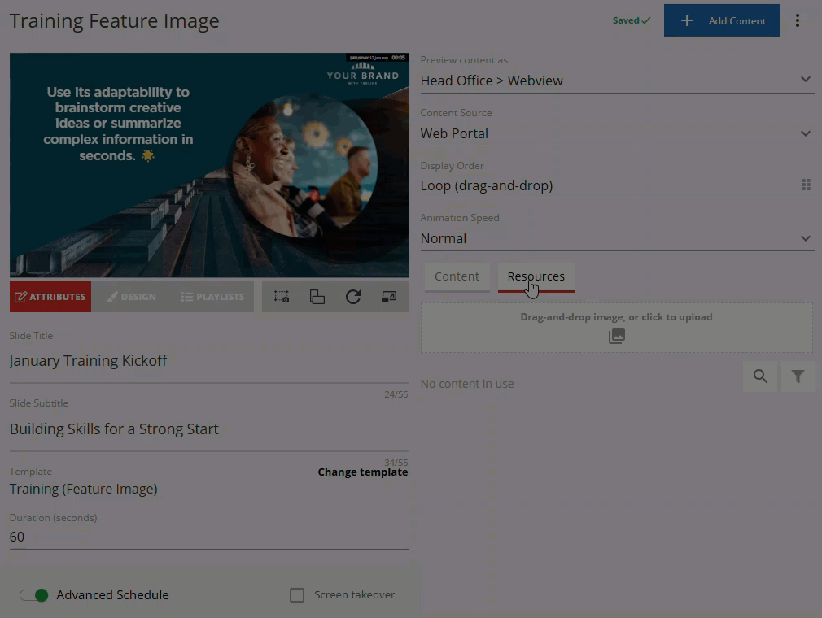822x618 pixels.
Task: Click the search magnifier icon
Action: (760, 376)
